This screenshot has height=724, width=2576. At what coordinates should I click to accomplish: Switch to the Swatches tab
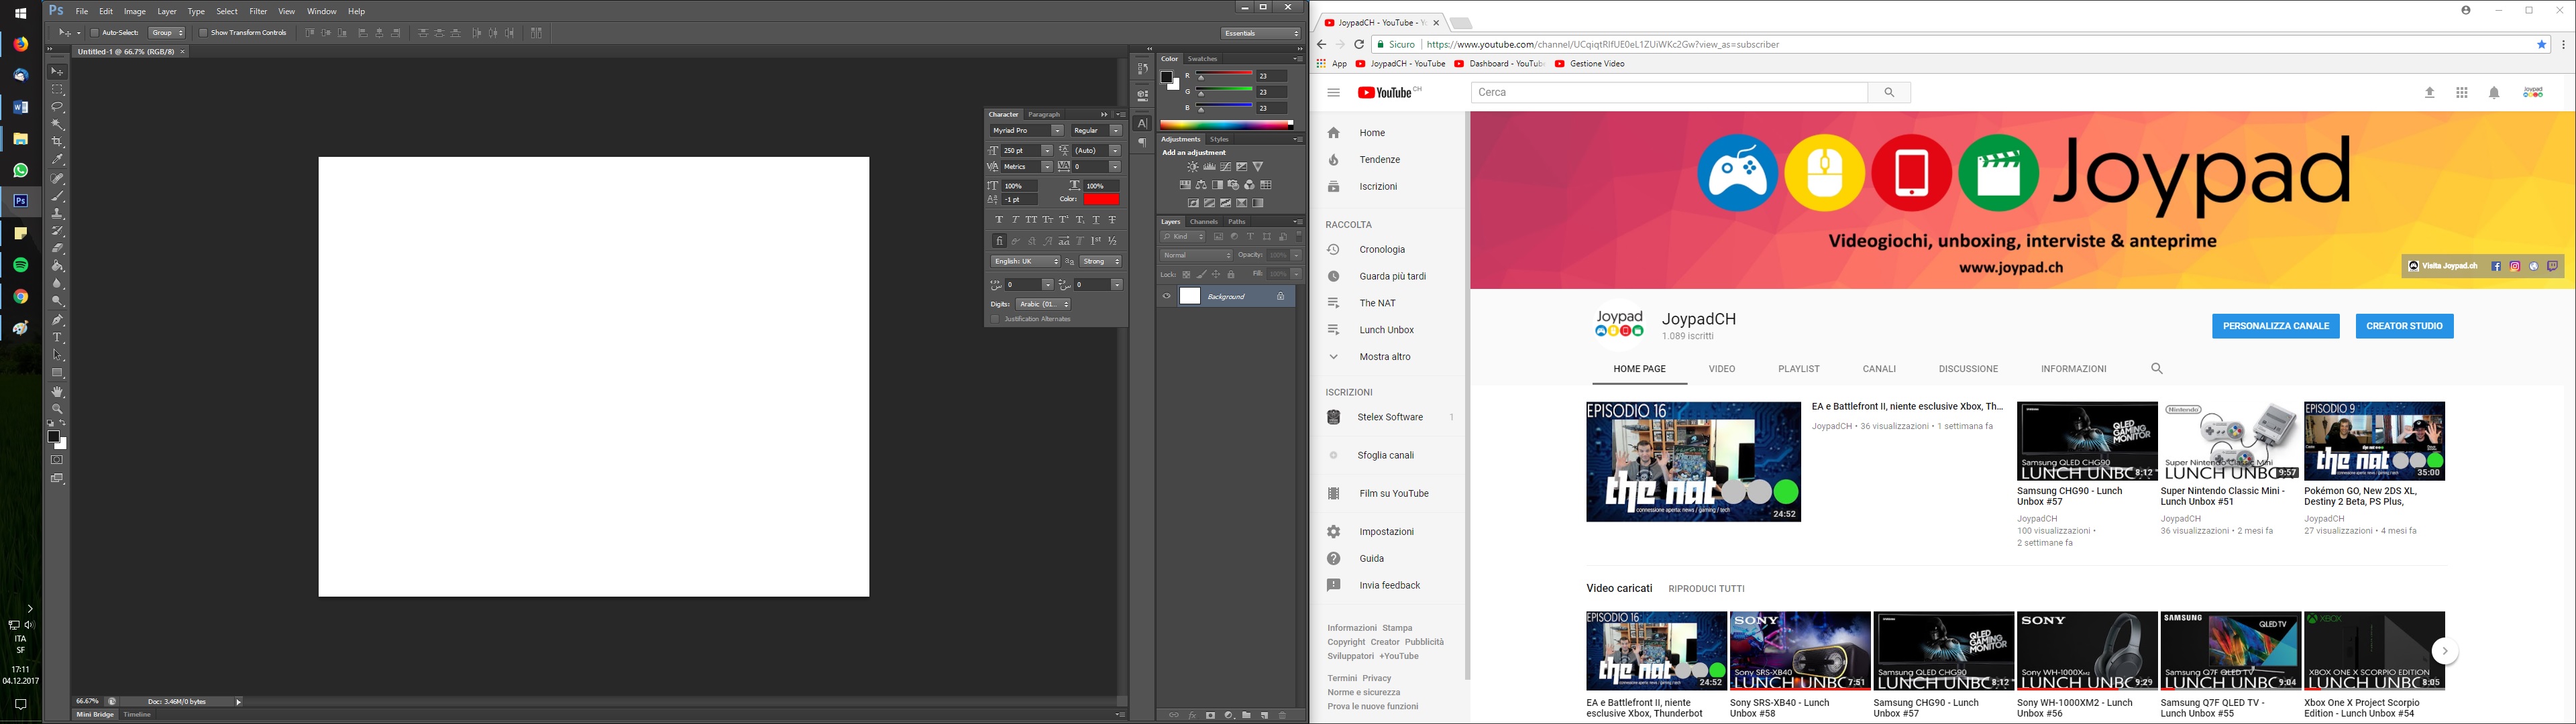pos(1203,59)
